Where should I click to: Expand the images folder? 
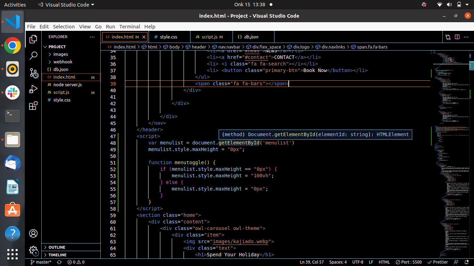pyautogui.click(x=71, y=54)
